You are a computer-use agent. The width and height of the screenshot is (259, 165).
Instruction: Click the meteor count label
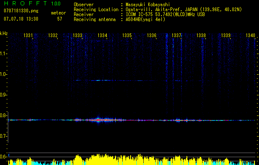pos(58,13)
